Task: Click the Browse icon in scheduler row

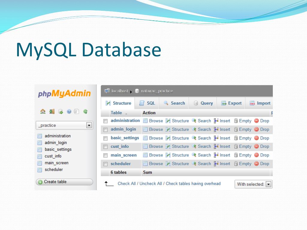Action: pos(145,164)
